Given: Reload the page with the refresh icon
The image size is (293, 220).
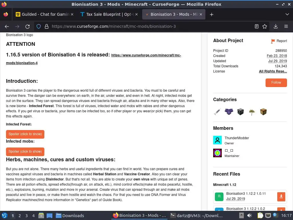Looking at the screenshot, I should (x=27, y=27).
